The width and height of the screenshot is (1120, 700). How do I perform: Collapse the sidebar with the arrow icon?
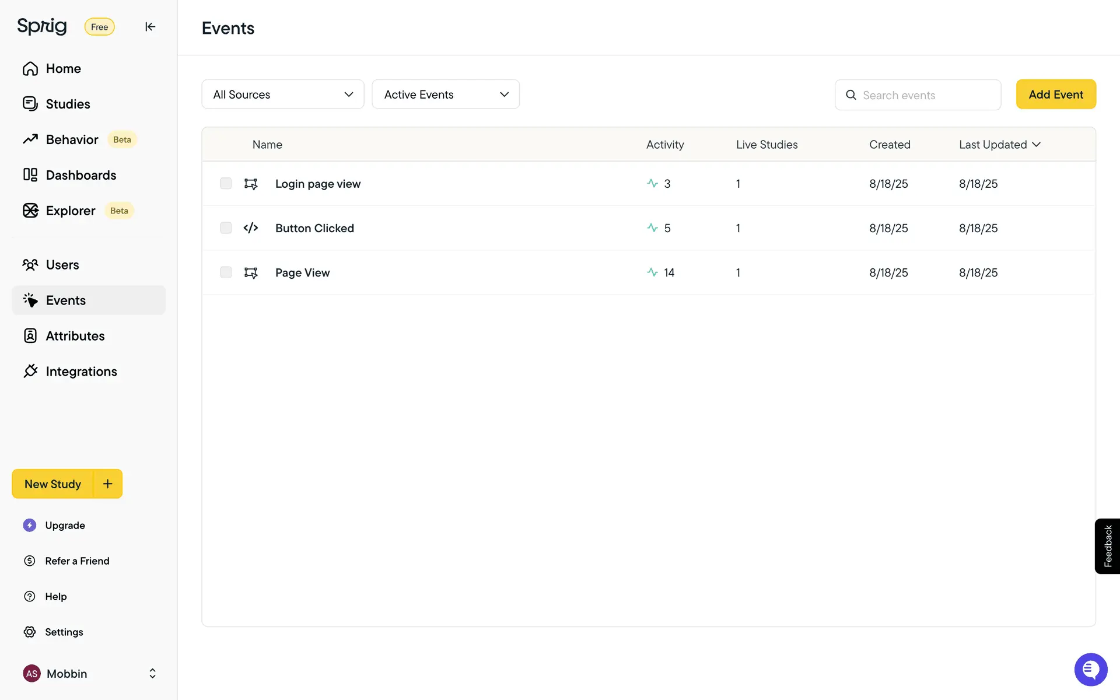pyautogui.click(x=150, y=27)
